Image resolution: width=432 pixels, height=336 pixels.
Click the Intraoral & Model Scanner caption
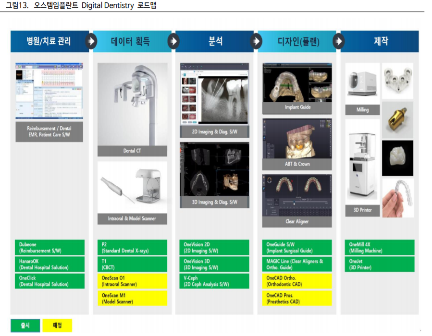coord(132,219)
